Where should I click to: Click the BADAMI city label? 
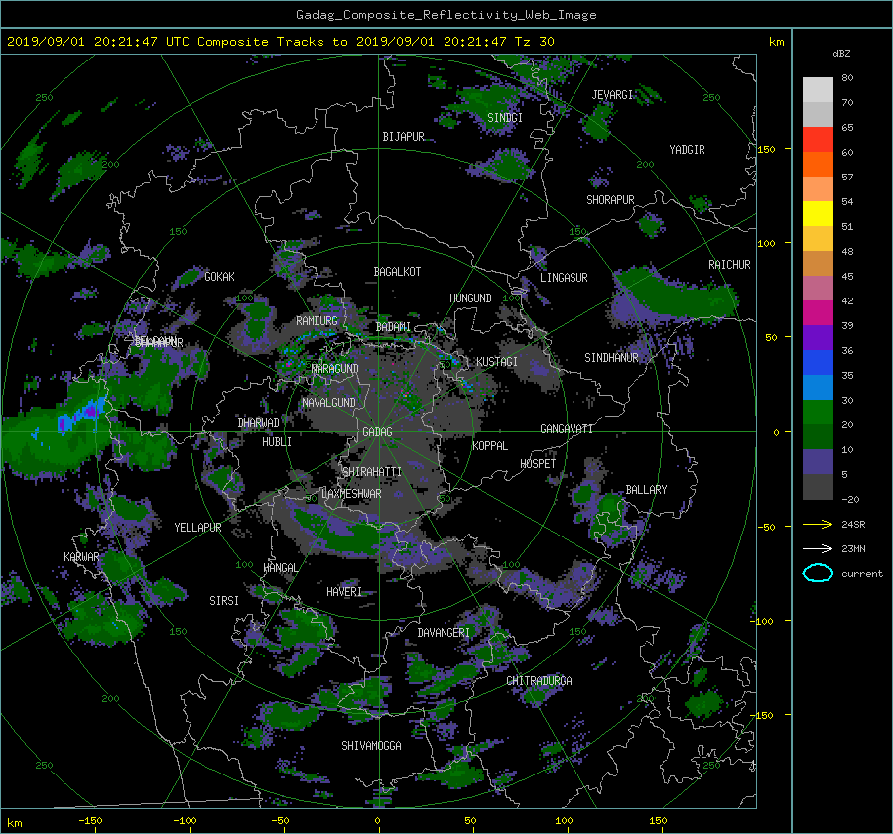click(393, 327)
